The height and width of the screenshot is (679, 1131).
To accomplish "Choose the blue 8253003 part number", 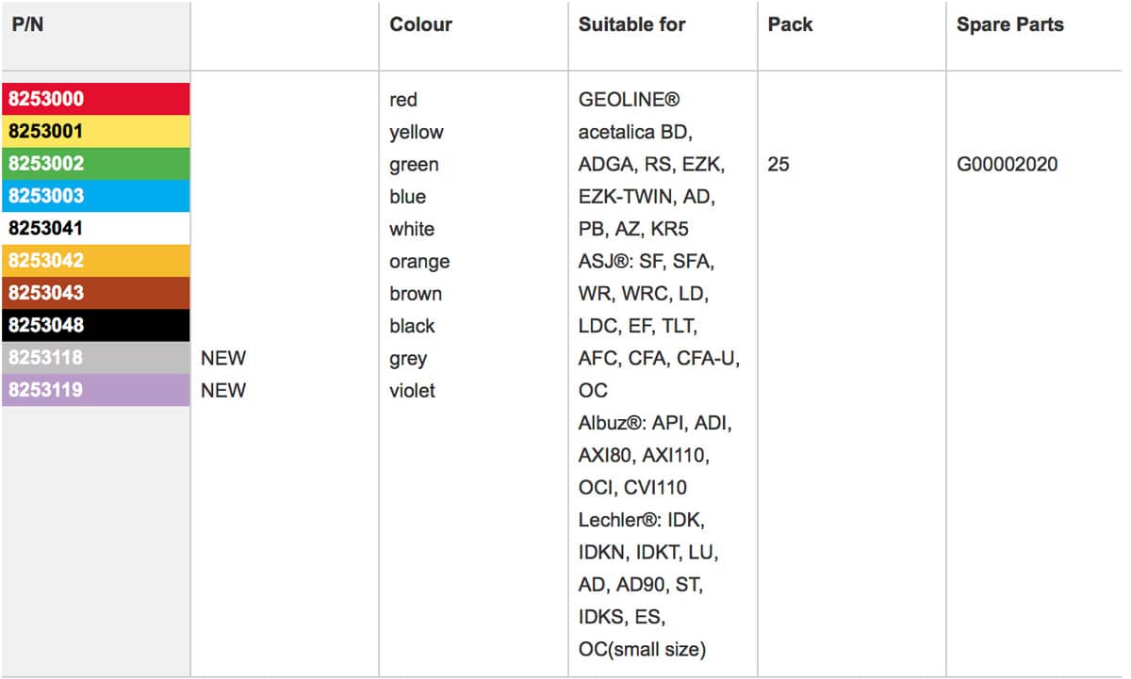I will point(95,196).
